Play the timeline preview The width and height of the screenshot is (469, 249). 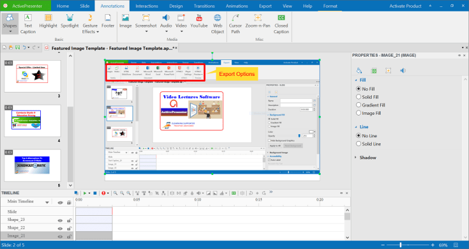85,193
